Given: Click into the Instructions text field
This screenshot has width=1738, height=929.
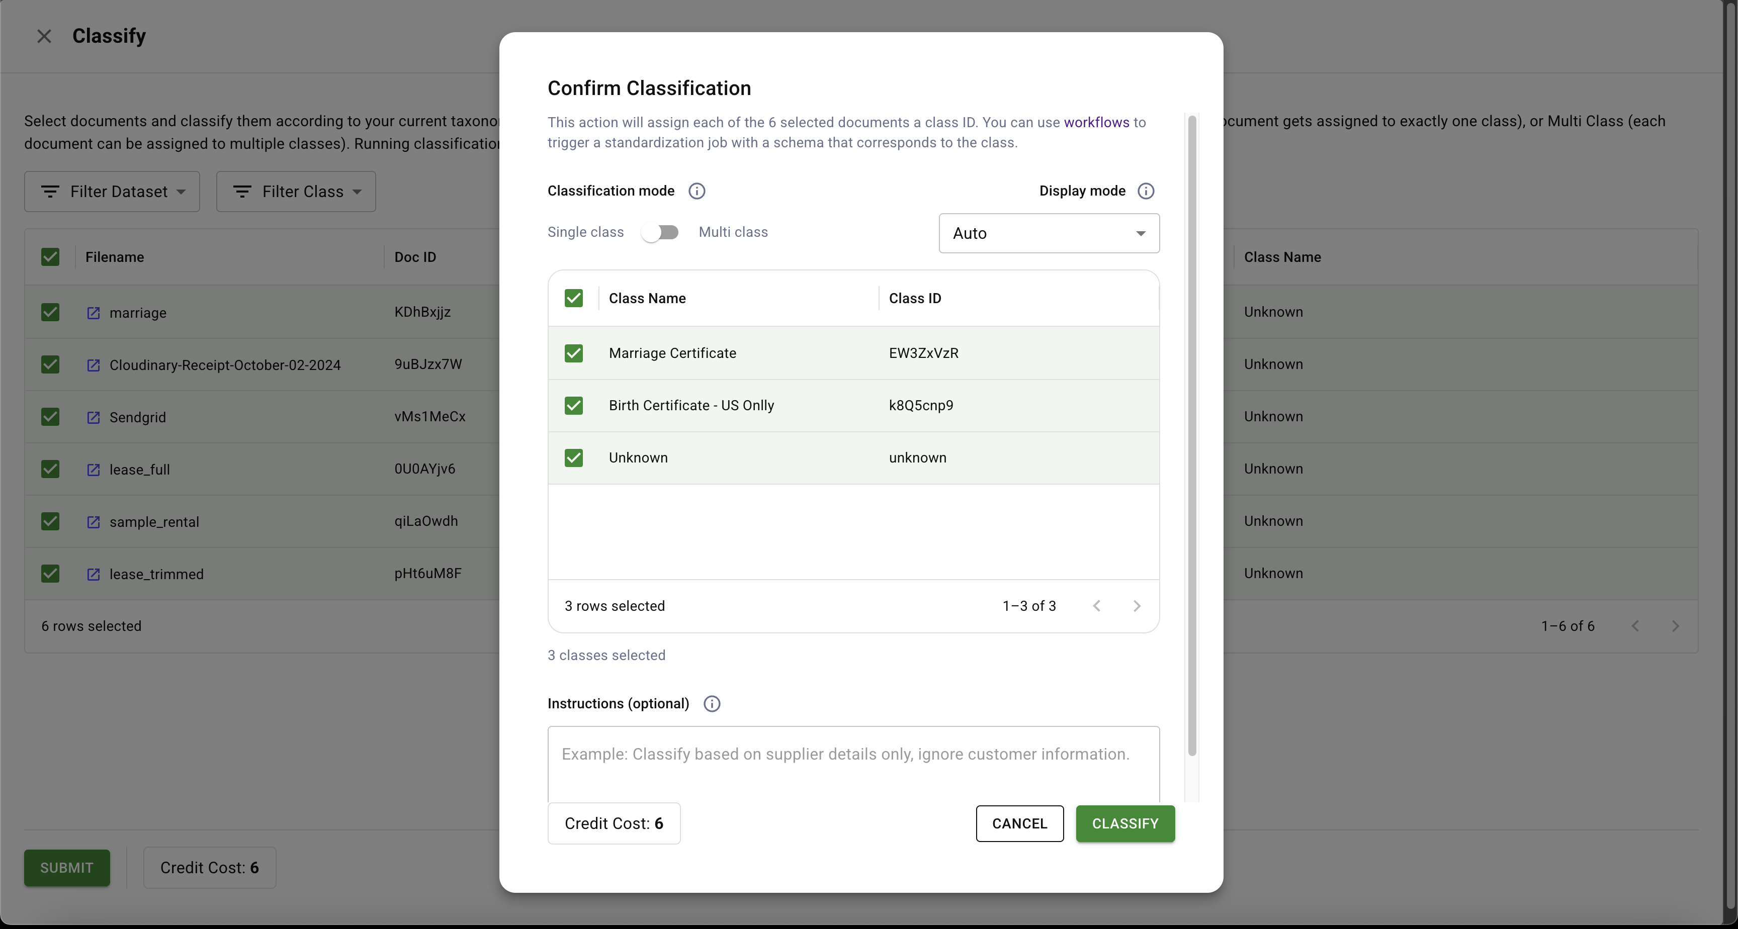Looking at the screenshot, I should coord(853,763).
